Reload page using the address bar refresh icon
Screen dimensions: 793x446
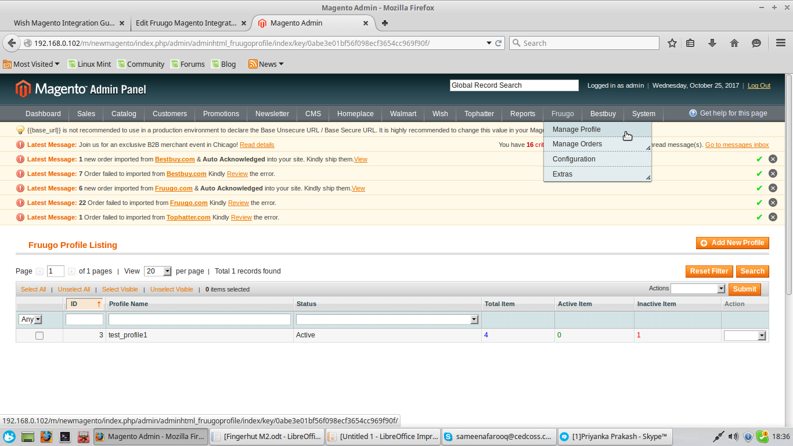[498, 43]
